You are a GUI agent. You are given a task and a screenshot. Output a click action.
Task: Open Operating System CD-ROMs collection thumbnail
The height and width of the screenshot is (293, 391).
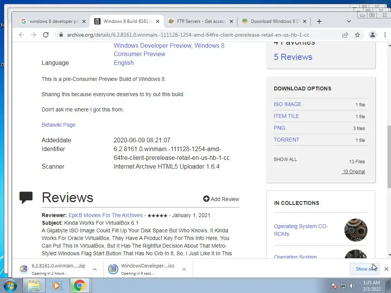click(356, 230)
